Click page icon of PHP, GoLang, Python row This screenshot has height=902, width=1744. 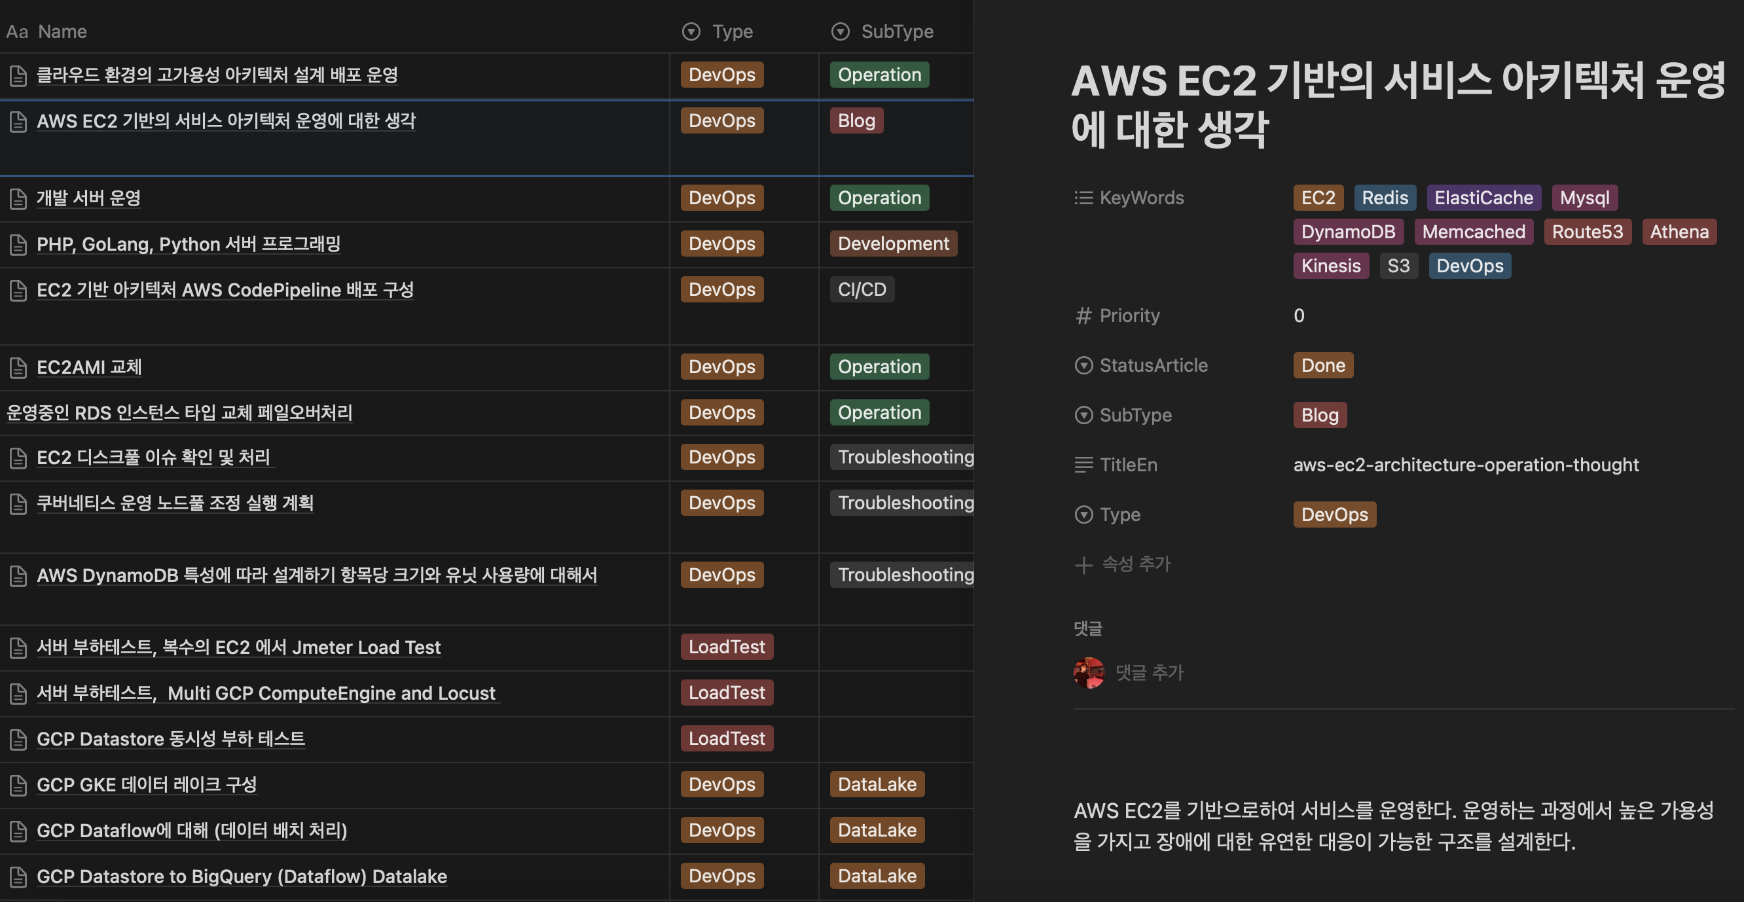(18, 244)
